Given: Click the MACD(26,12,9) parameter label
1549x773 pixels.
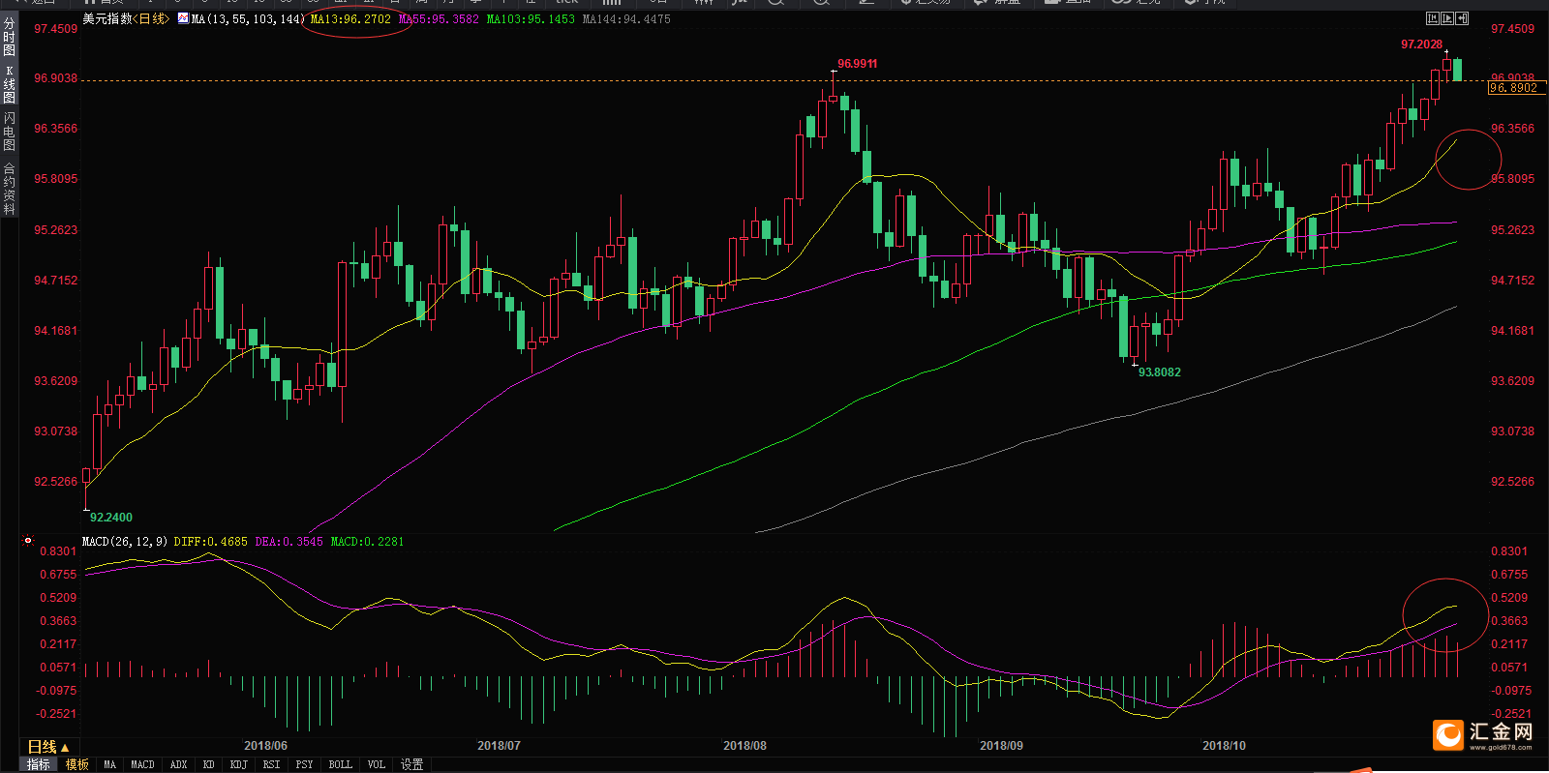Looking at the screenshot, I should (x=125, y=542).
